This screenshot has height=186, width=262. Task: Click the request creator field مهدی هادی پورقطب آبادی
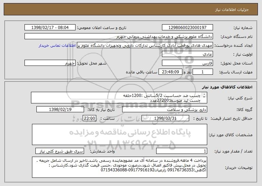tap(145, 45)
